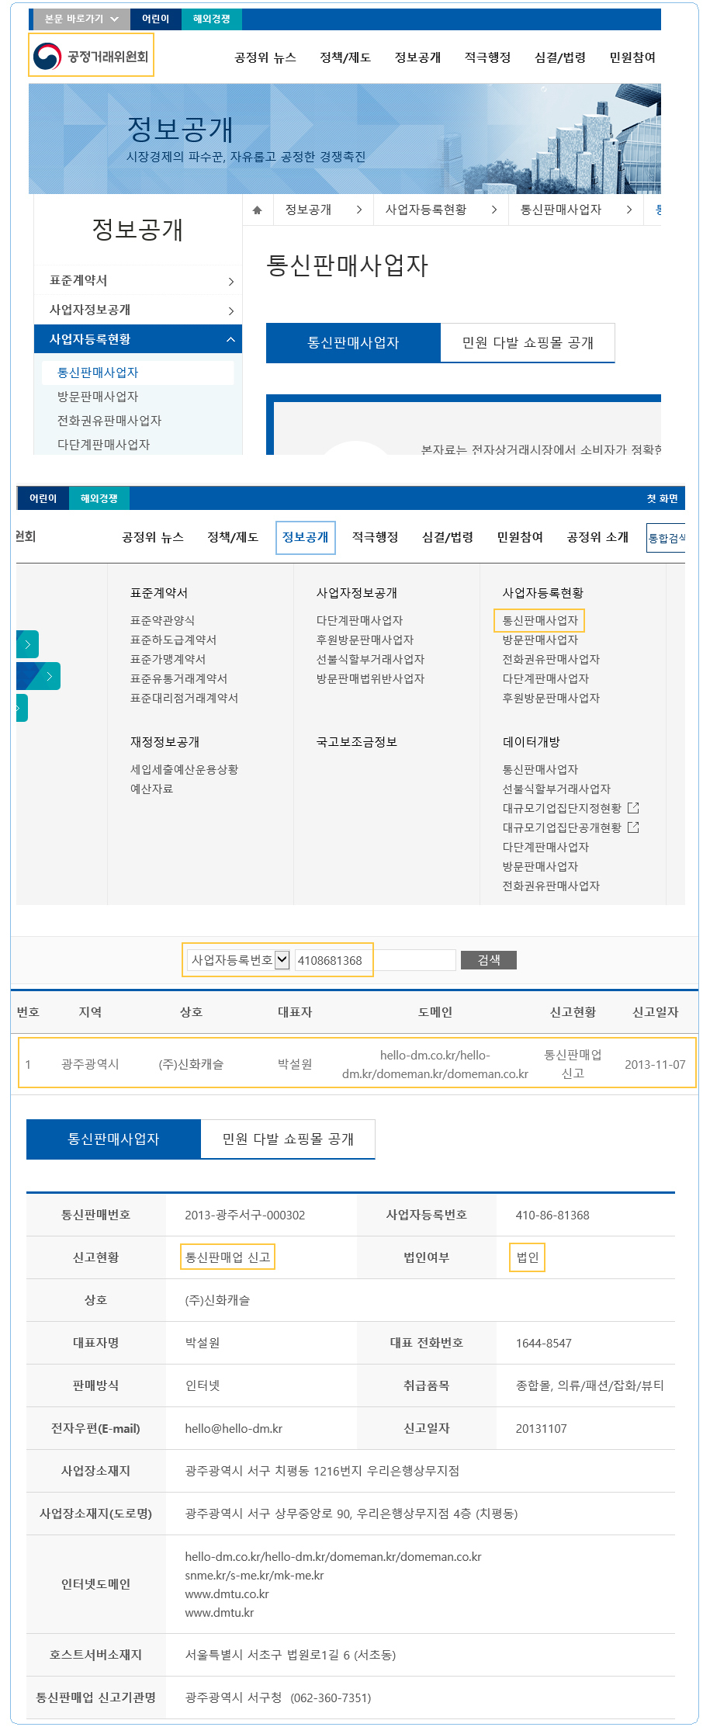Viewport: 703px width, 1727px height.
Task: Switch to upper 민원 다발 쇼핑몰 공개 tab
Action: 528,342
